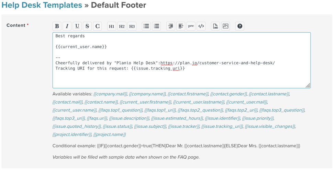The height and width of the screenshot is (170, 335).
Task: Click the Content field label
Action: (18, 25)
